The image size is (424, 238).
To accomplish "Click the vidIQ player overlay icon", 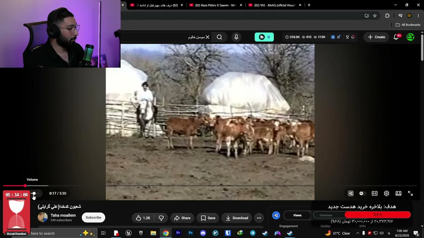I will click(x=351, y=193).
